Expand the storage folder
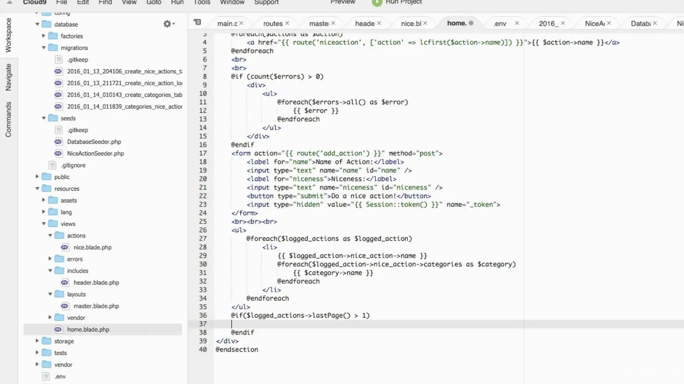The image size is (684, 384). (37, 341)
